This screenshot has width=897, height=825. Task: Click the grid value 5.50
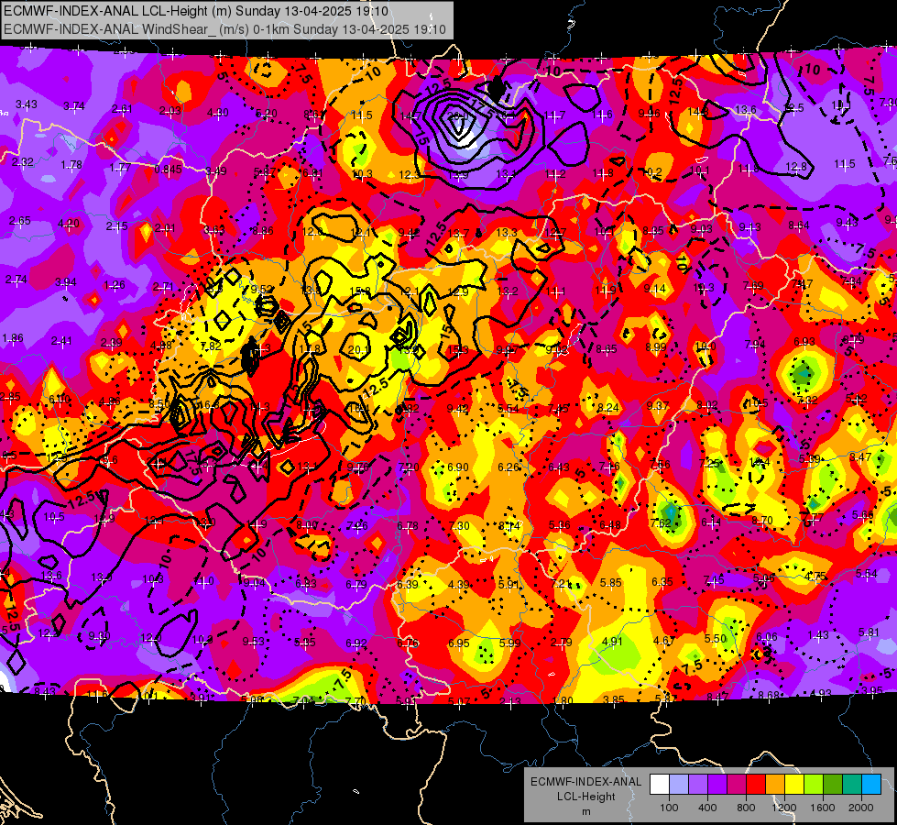(x=715, y=638)
